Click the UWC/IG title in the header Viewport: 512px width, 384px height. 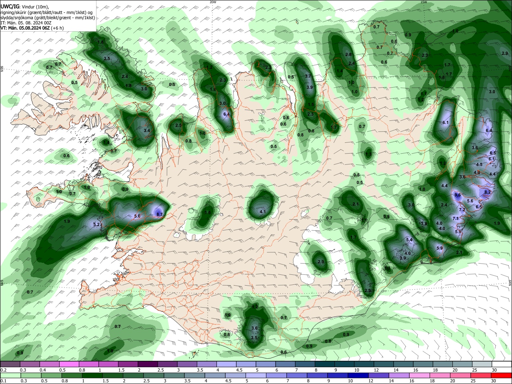point(10,6)
